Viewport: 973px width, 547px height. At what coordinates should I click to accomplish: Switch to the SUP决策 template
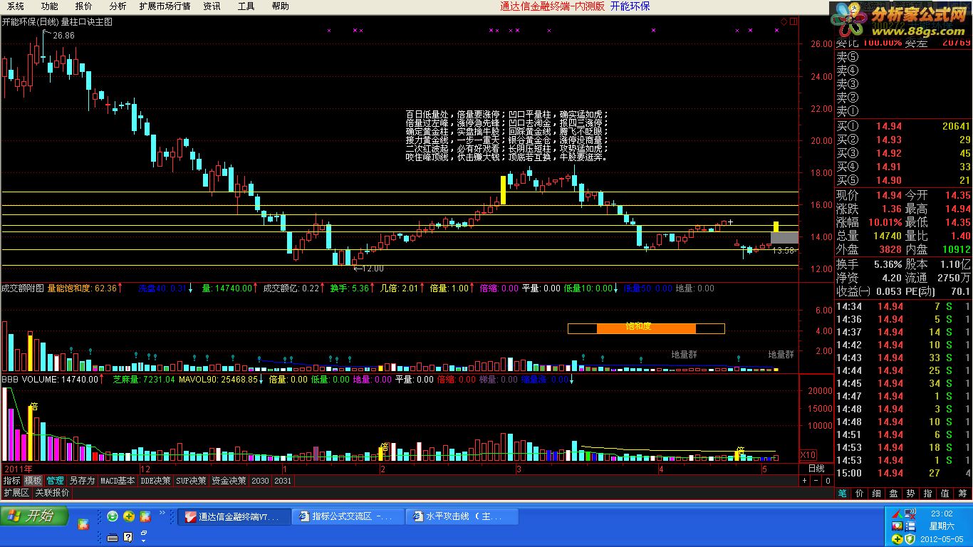click(x=192, y=481)
